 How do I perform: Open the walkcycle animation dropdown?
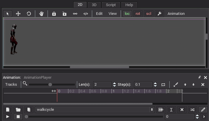(x=95, y=110)
